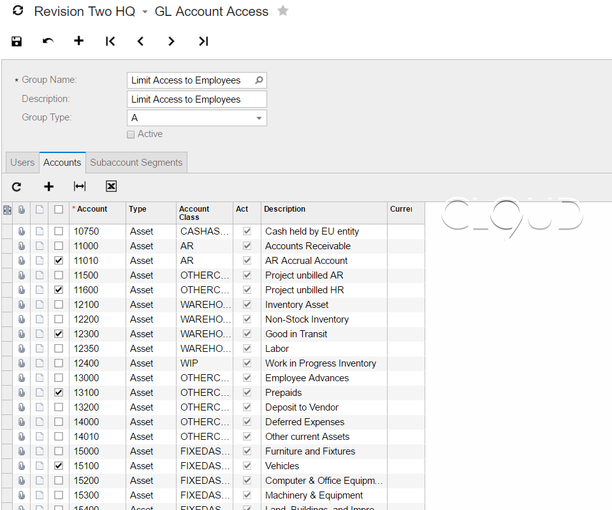
Task: Check the included box for account 10750
Action: click(59, 231)
